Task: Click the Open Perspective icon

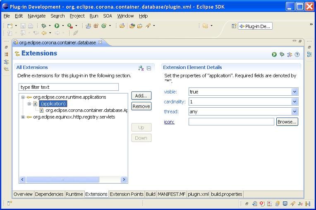Action: pyautogui.click(x=234, y=26)
